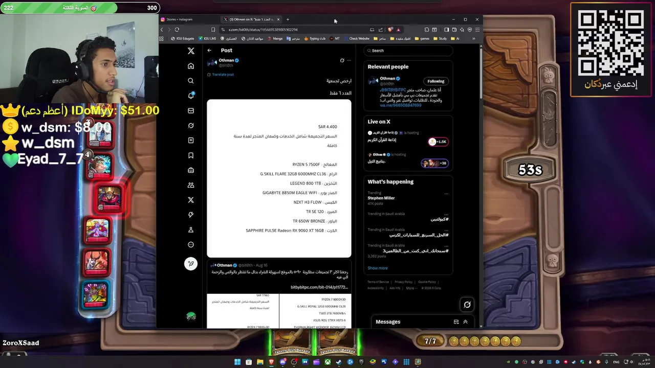Open the floating Grok button

pos(467,305)
